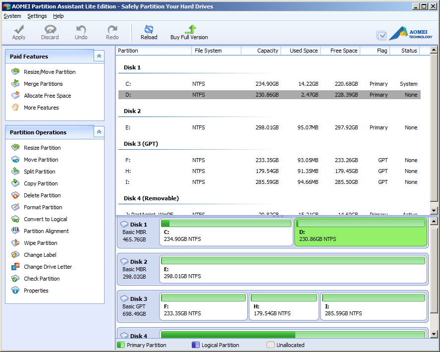Click the Copy Partition icon

[x=15, y=183]
